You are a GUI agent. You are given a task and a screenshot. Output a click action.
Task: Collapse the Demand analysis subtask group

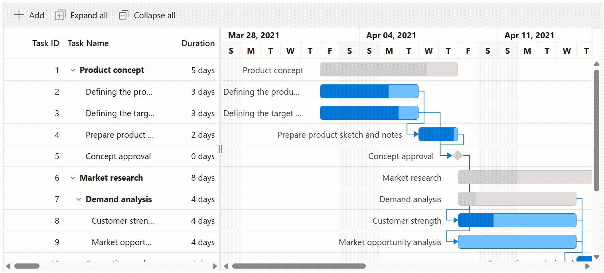[78, 199]
